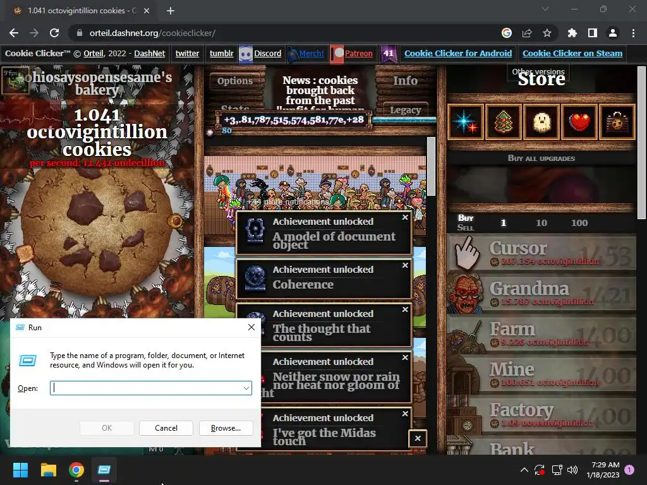Open Cookie Clicker for Android link

(x=458, y=53)
